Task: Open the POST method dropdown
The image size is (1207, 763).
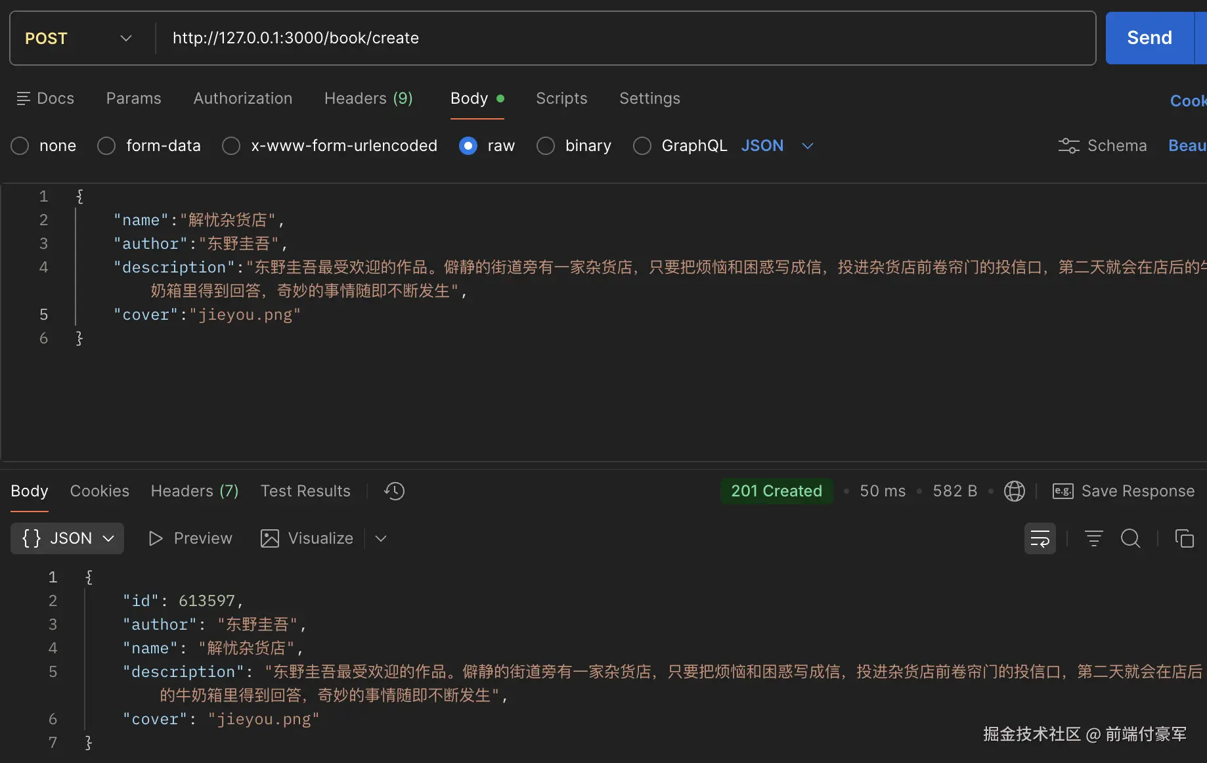Action: pos(79,38)
